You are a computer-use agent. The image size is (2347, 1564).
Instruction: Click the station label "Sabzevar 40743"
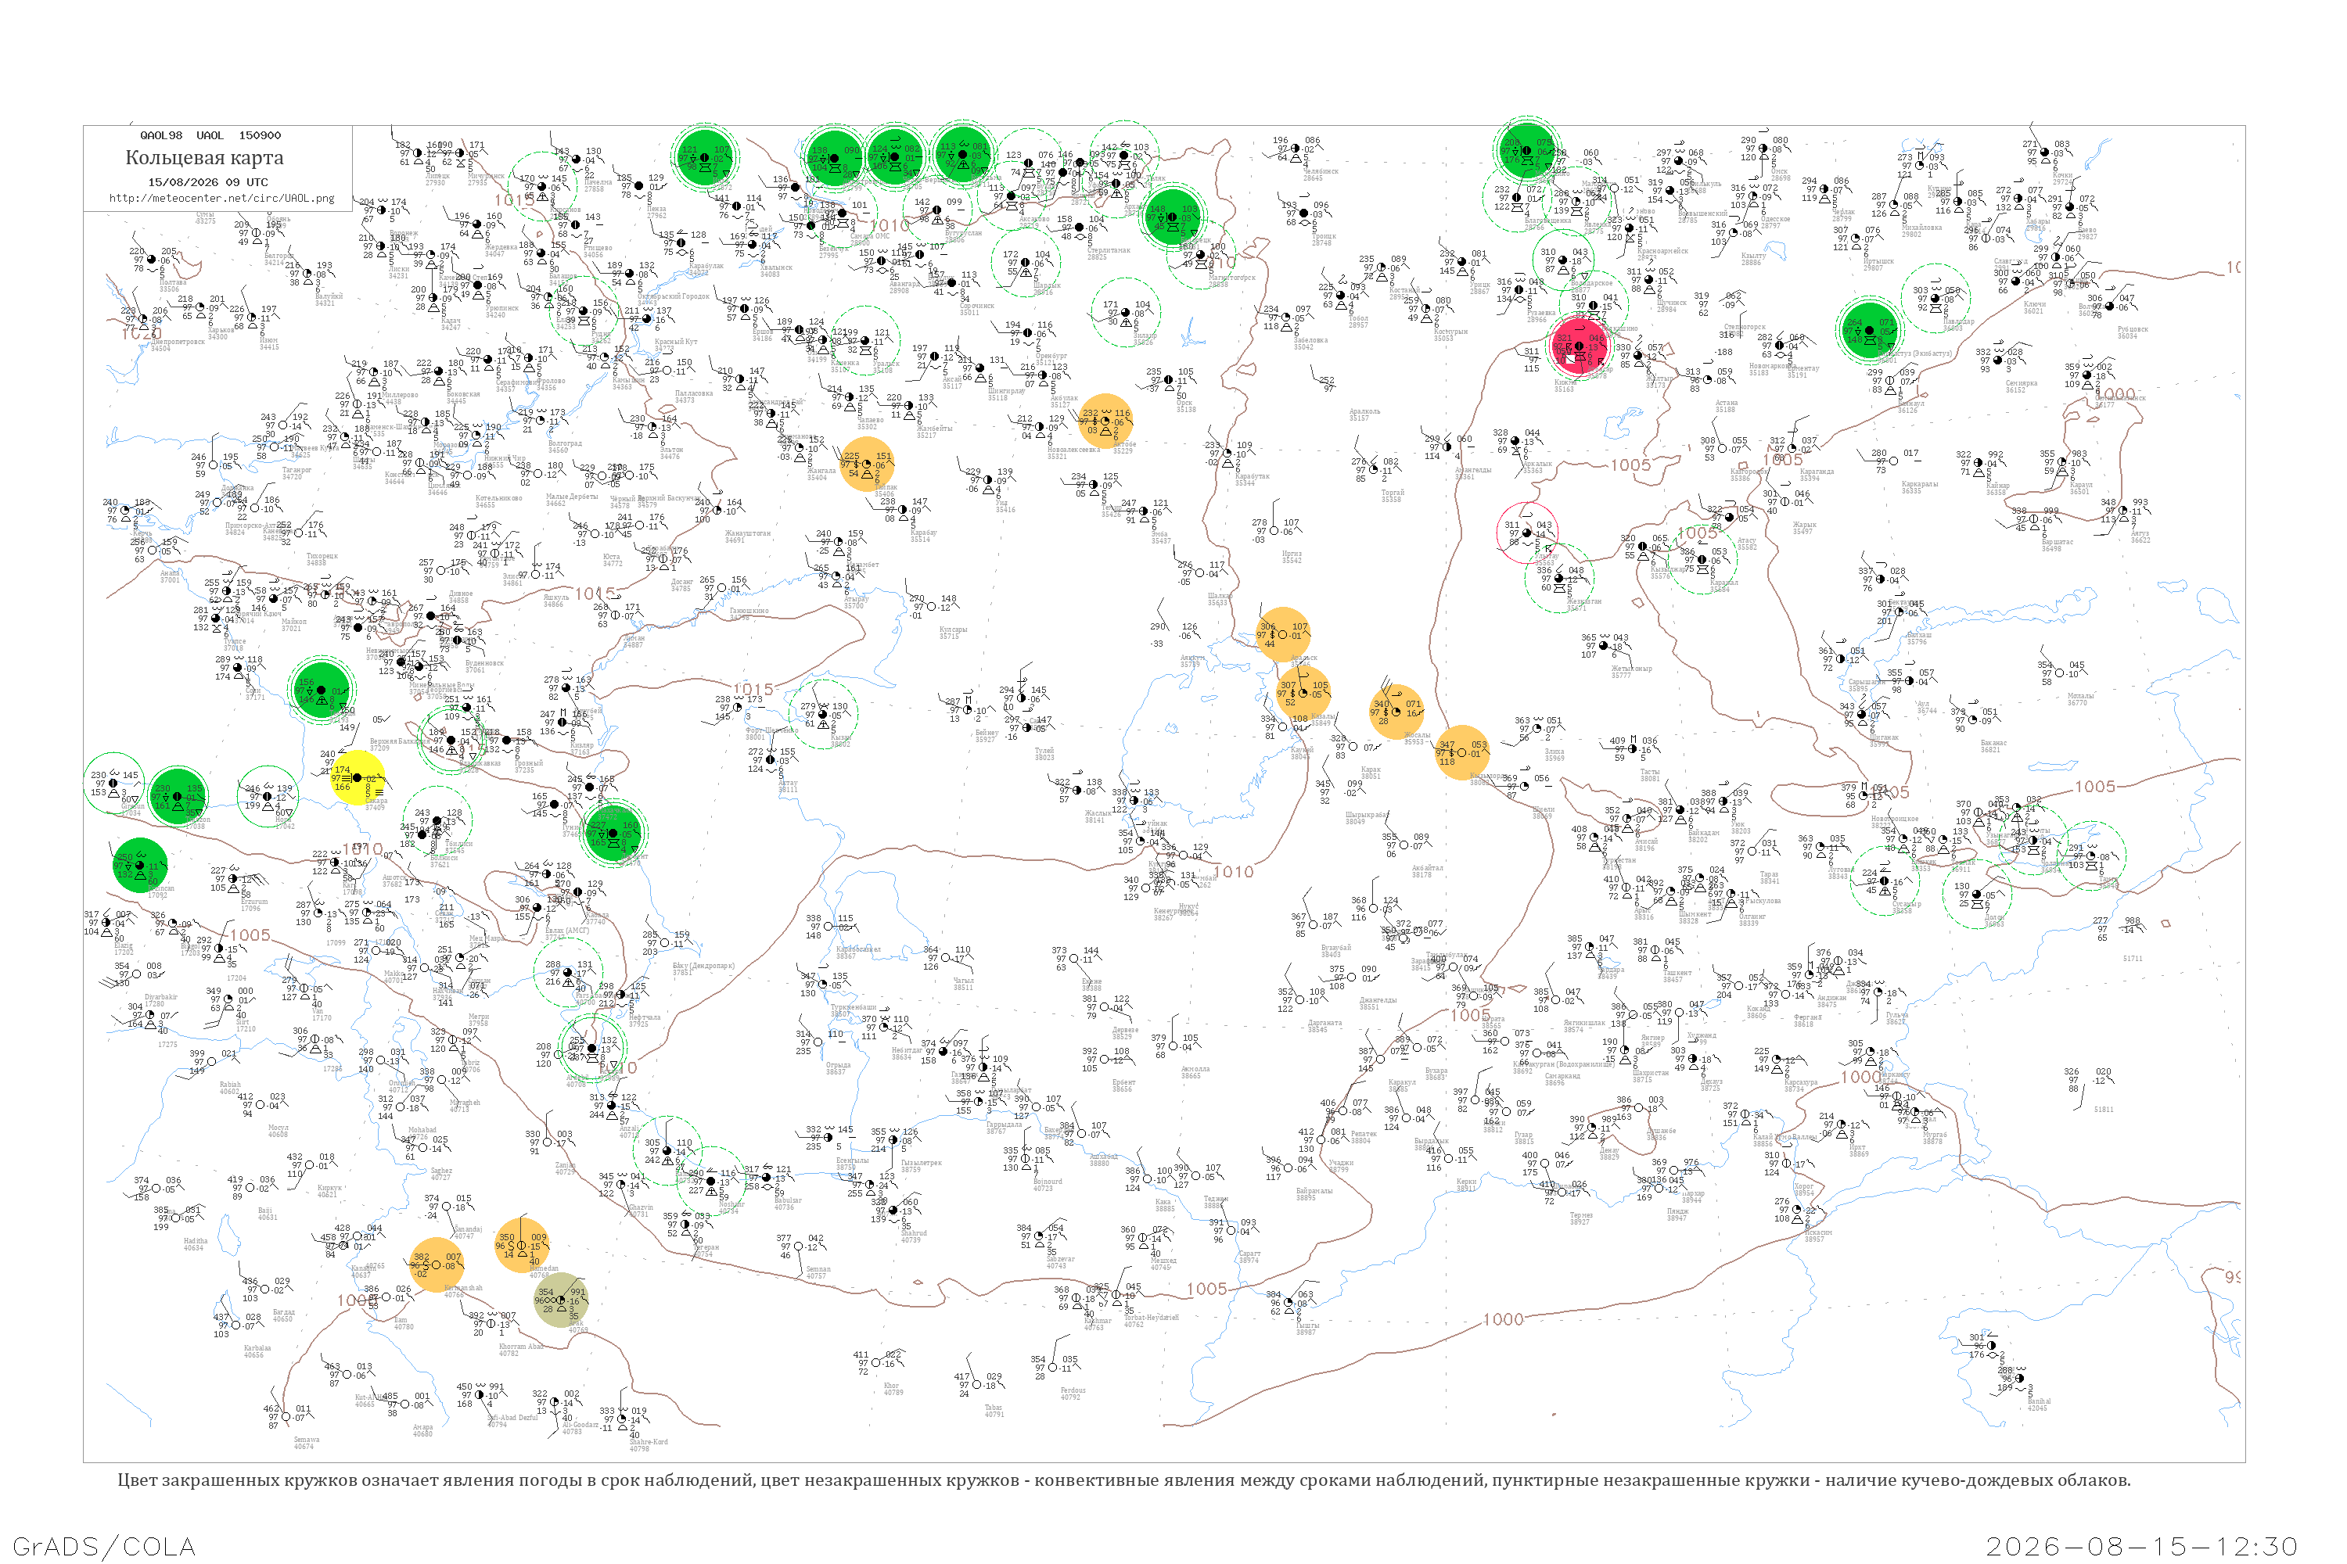[1060, 1263]
